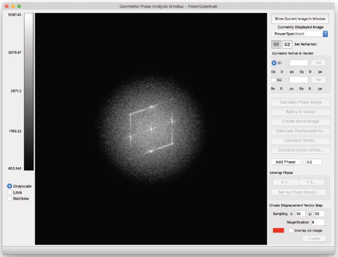Click the Add Phase value field

coord(314,162)
